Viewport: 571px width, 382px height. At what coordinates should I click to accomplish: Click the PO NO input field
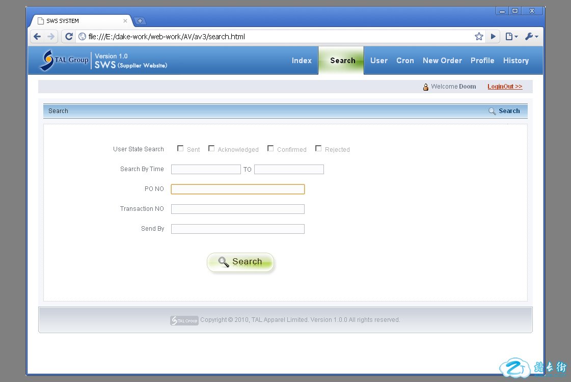click(x=238, y=189)
